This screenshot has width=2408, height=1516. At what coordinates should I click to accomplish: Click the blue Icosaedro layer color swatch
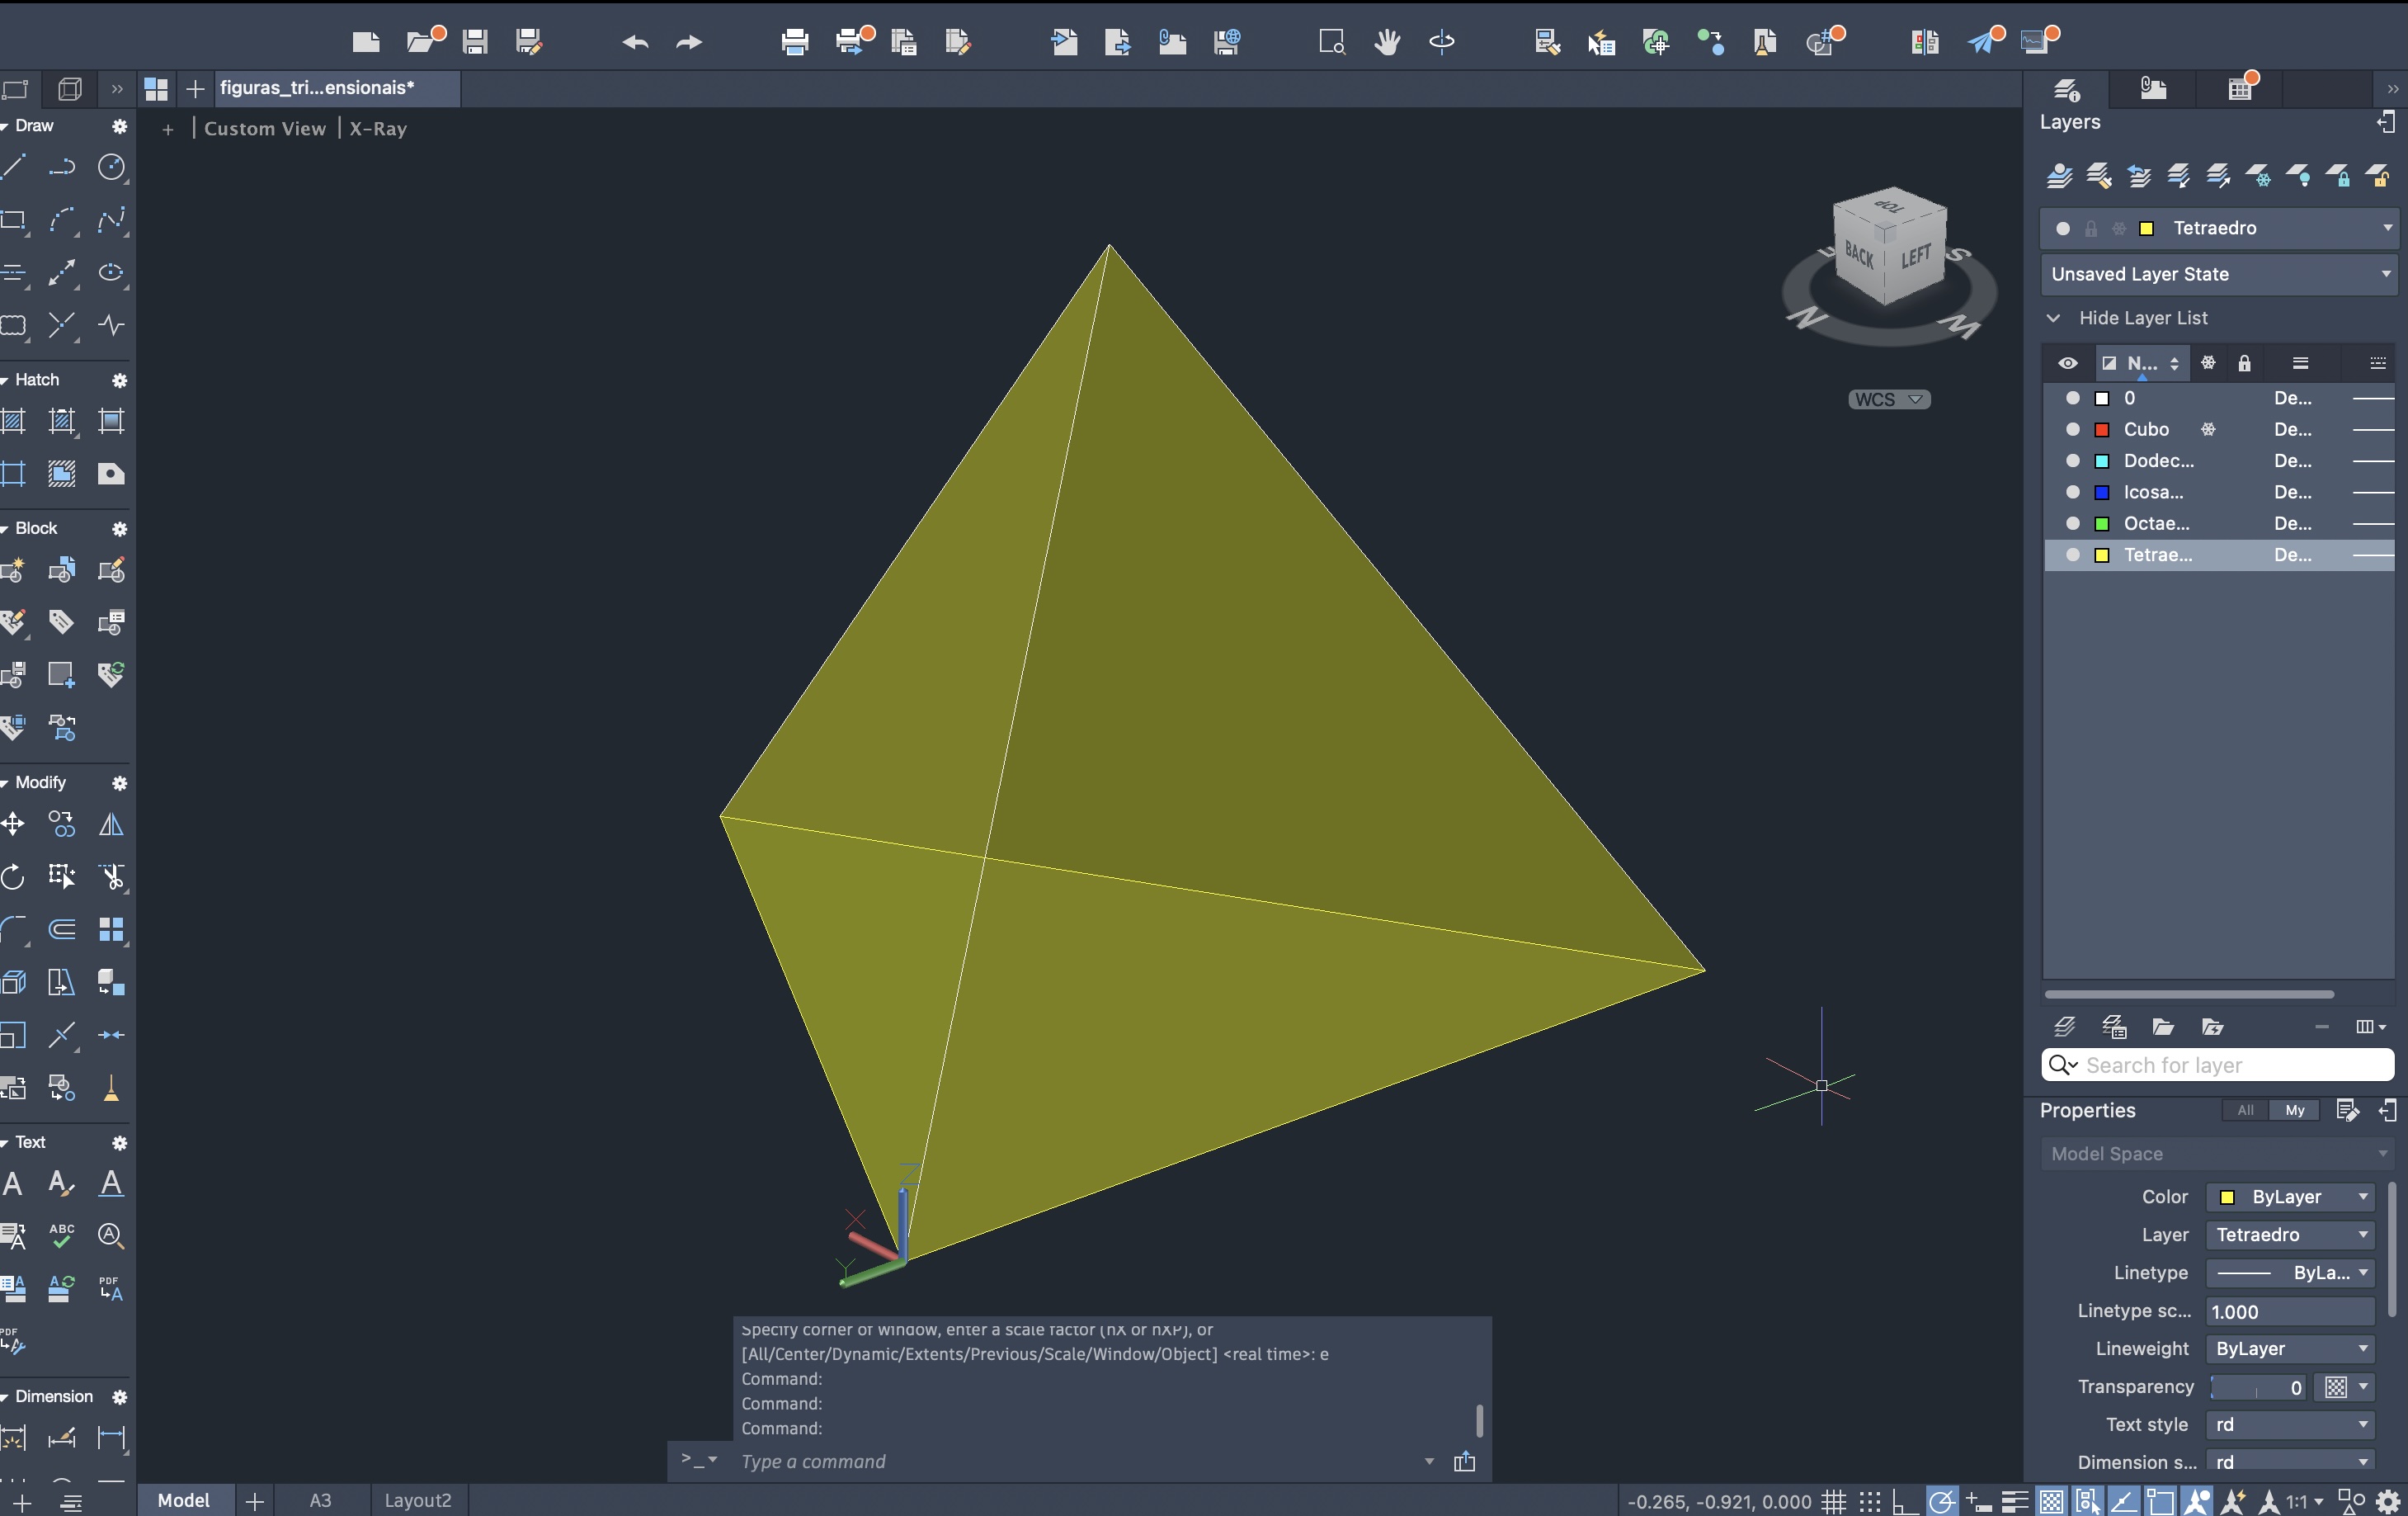2102,493
